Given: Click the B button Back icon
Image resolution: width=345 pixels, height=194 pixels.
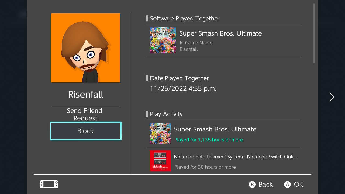Looking at the screenshot, I should [x=252, y=184].
